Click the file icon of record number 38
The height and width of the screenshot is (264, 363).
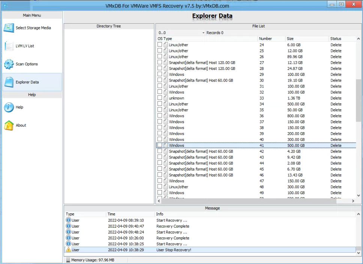(x=166, y=128)
